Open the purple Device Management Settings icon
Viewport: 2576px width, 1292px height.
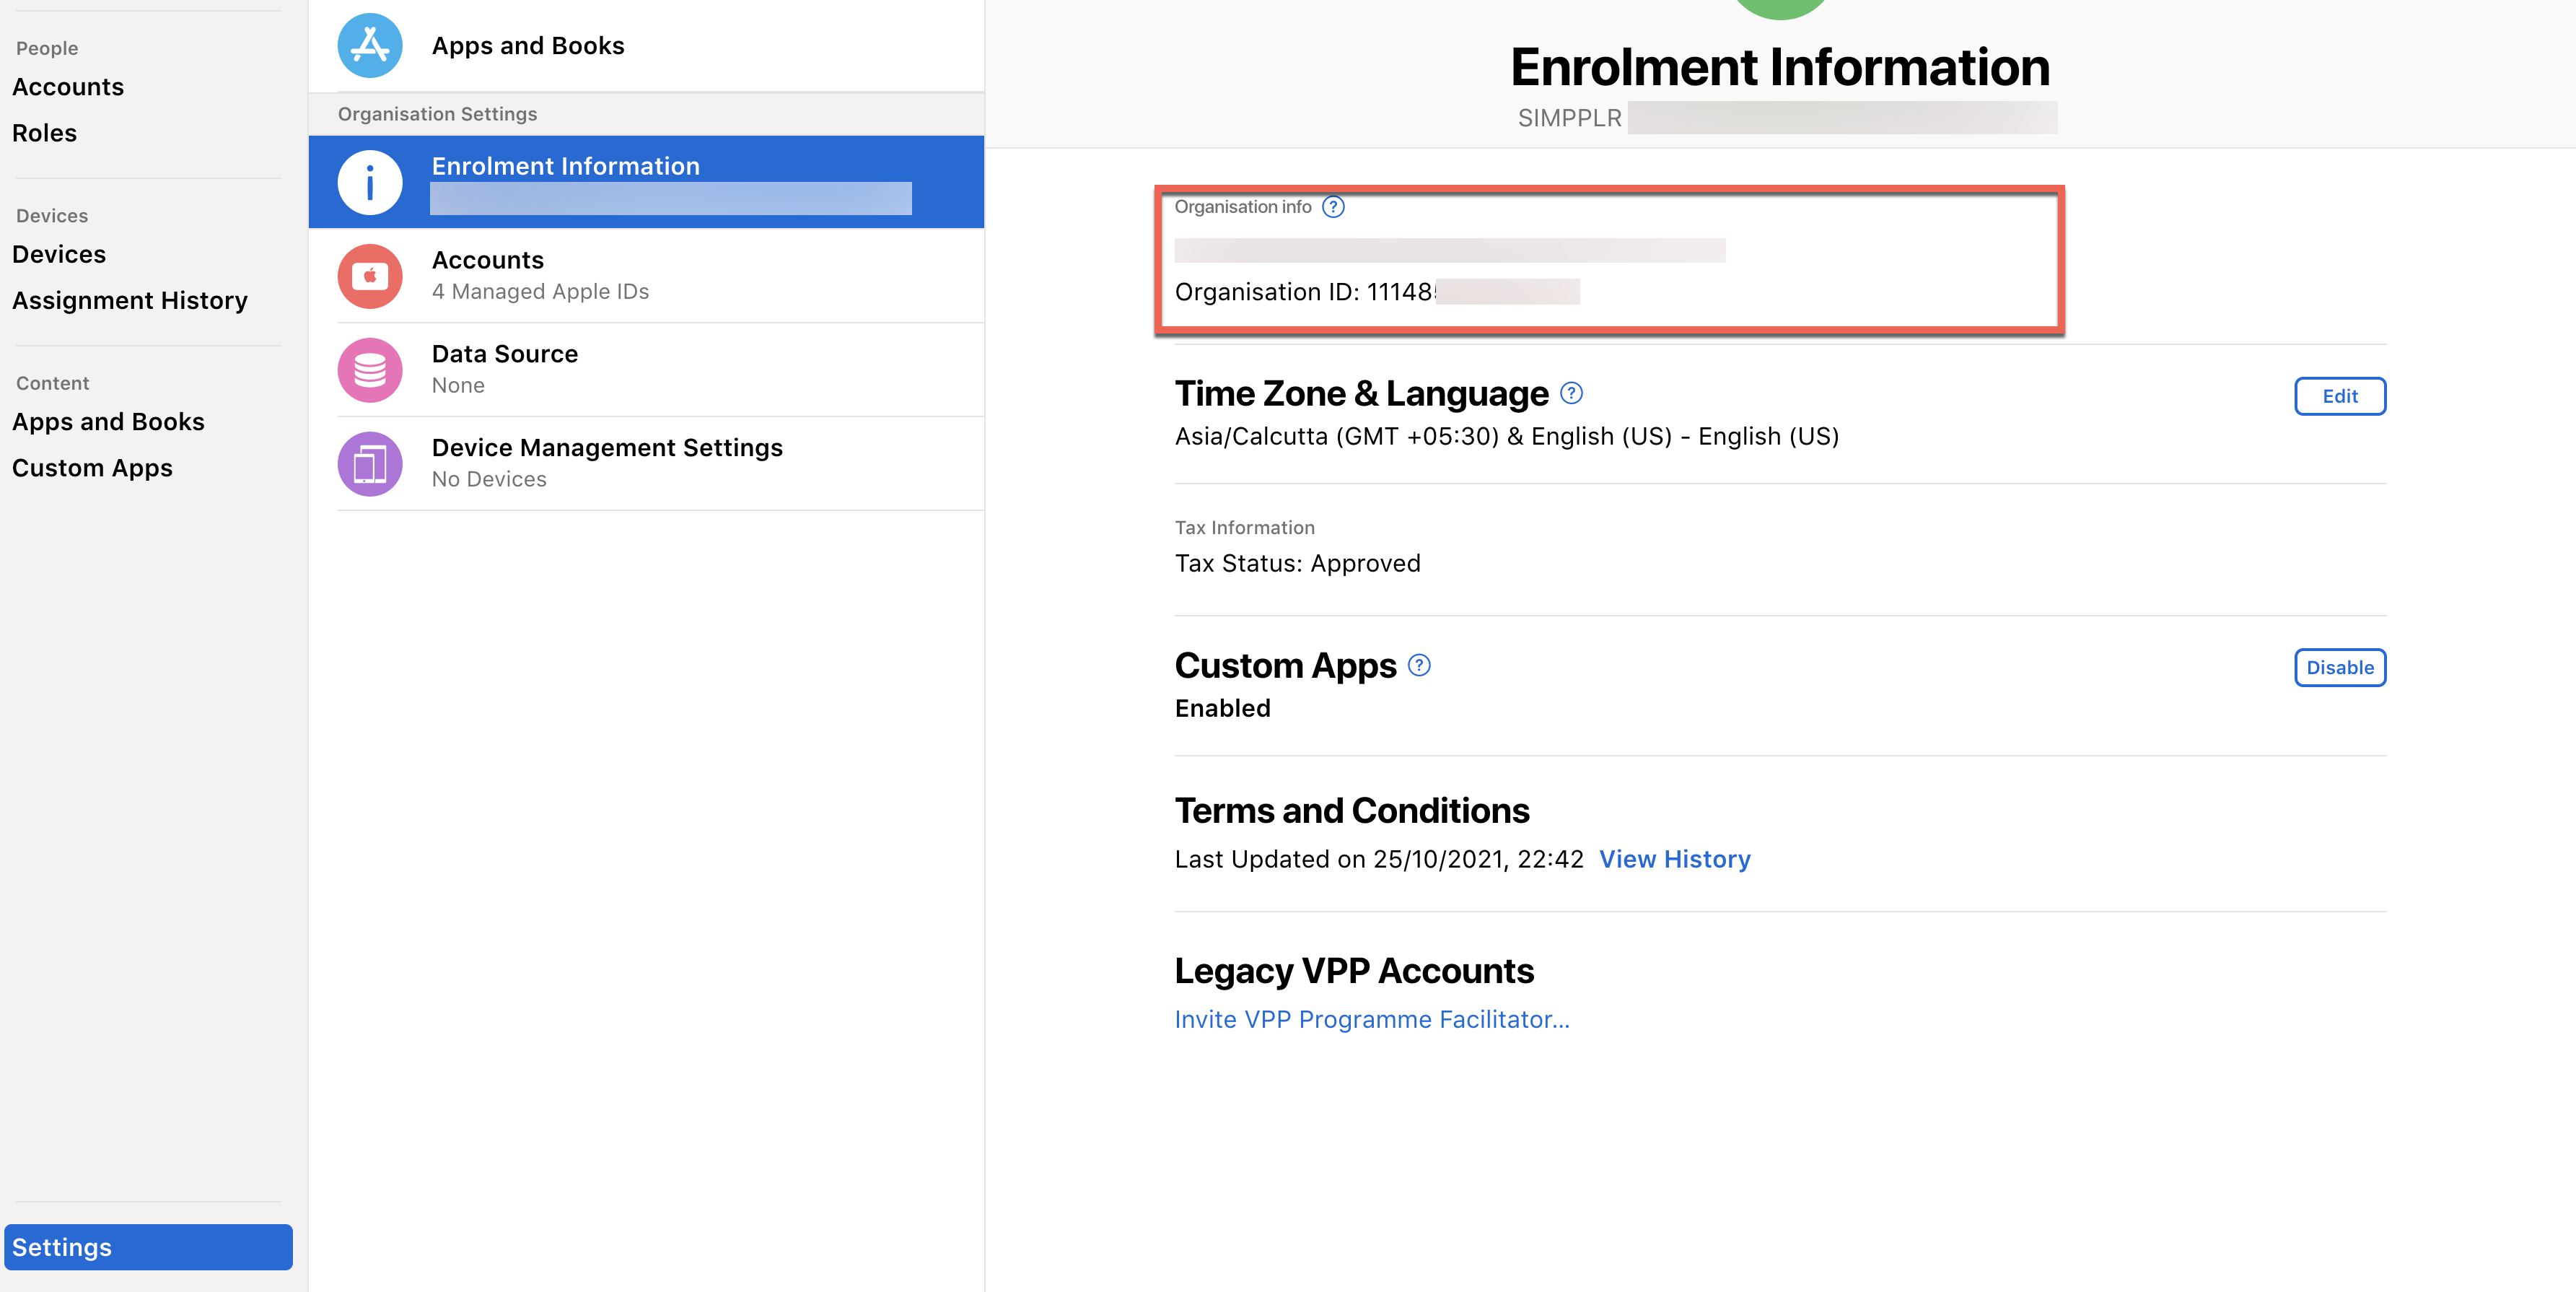tap(370, 463)
